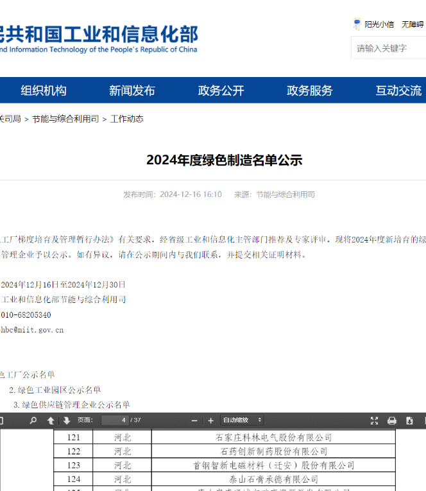The width and height of the screenshot is (426, 491).
Task: Enter PDF fullscreen presentation mode
Action: [x=374, y=420]
